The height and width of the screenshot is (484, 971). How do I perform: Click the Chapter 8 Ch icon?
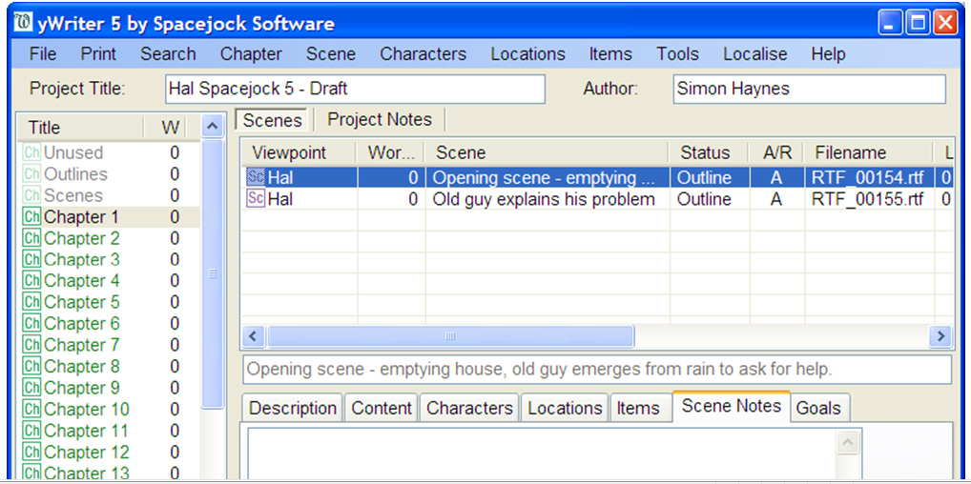click(31, 367)
